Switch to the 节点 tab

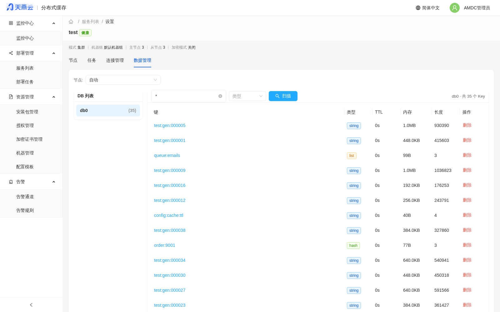pos(73,60)
